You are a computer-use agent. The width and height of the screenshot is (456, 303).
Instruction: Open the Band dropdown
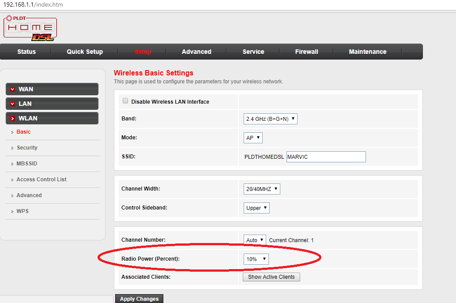click(271, 119)
